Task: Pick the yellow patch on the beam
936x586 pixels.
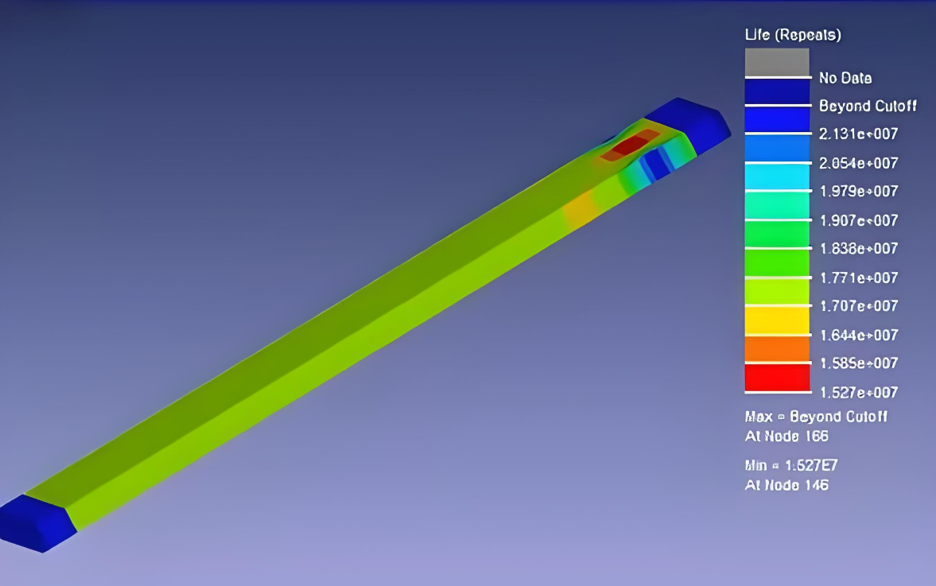Action: [x=578, y=208]
